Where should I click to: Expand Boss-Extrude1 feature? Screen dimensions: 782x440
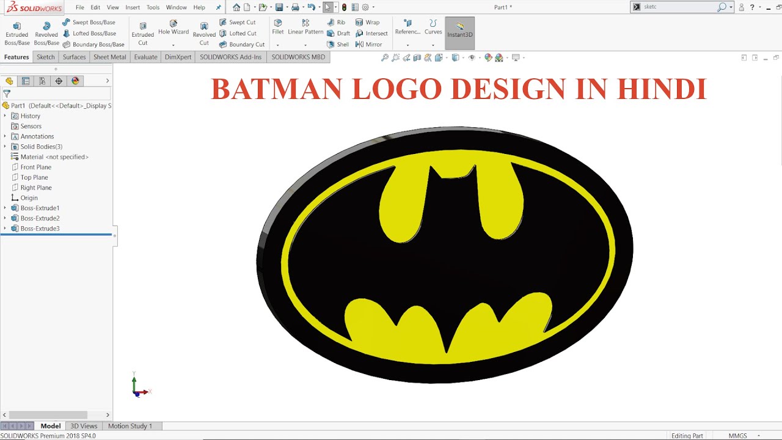pyautogui.click(x=5, y=208)
